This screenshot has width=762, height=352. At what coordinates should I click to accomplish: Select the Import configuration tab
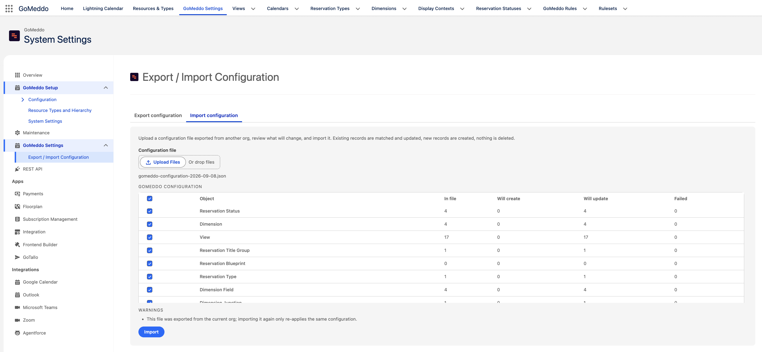click(214, 116)
